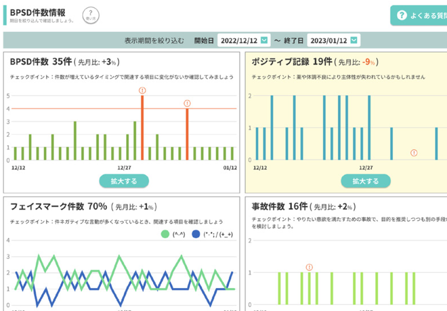Select the フェイスマーク件数 70% panel heading
The height and width of the screenshot is (311, 447).
pos(58,206)
